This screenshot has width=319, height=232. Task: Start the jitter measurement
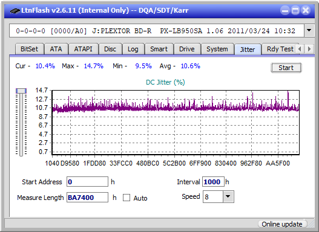click(286, 68)
